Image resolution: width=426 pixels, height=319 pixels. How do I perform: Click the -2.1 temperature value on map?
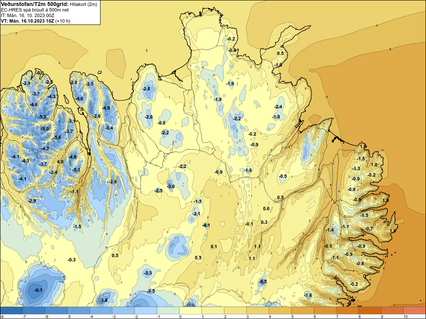coord(196,214)
